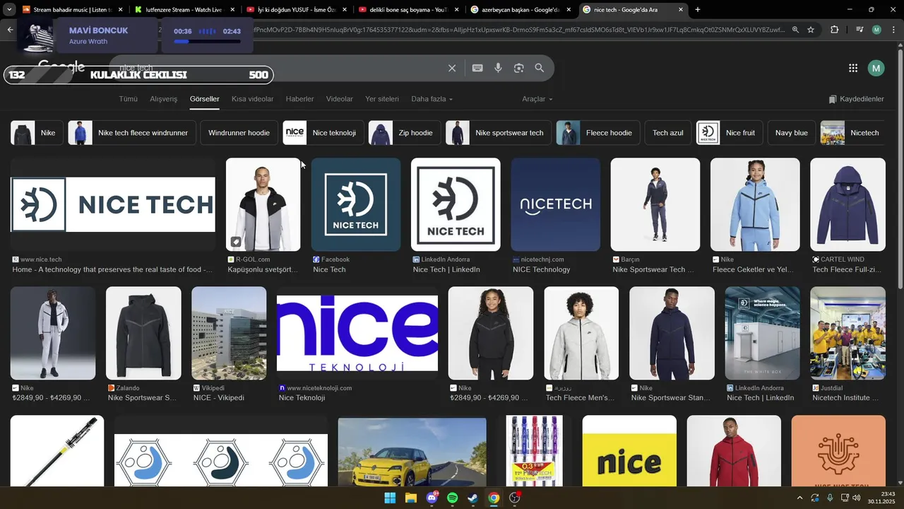Switch to the Tümü results tab
The width and height of the screenshot is (904, 509).
[128, 99]
